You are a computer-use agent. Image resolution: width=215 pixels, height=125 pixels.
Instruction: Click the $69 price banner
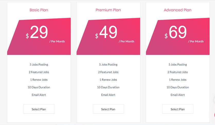[178, 36]
